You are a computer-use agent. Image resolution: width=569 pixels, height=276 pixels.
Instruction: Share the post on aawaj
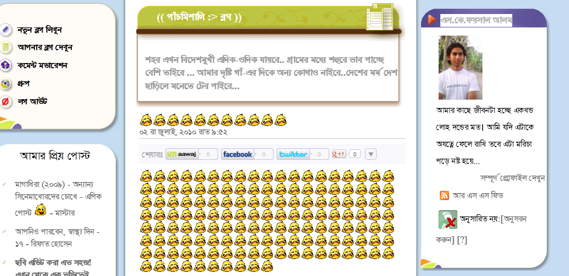click(182, 154)
